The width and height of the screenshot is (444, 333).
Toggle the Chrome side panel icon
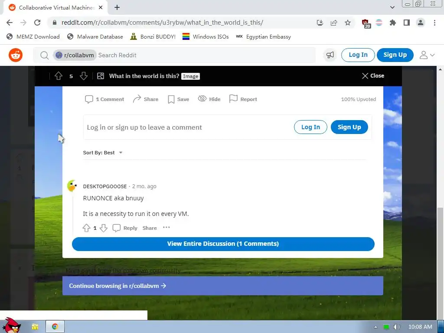(x=407, y=23)
